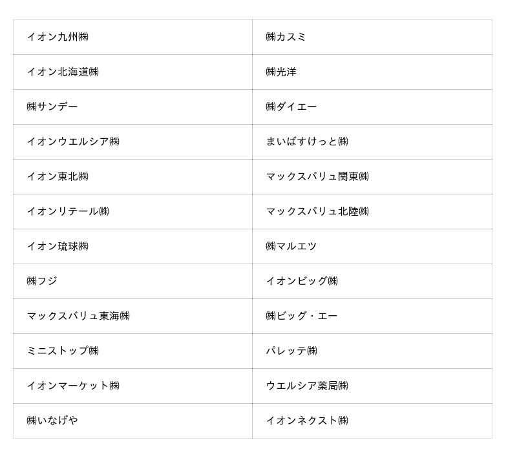Click the イオンウエルシア㈱ entry

pyautogui.click(x=73, y=141)
